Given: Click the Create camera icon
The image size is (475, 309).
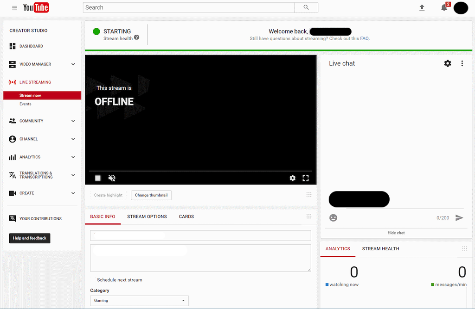Looking at the screenshot, I should [x=13, y=193].
